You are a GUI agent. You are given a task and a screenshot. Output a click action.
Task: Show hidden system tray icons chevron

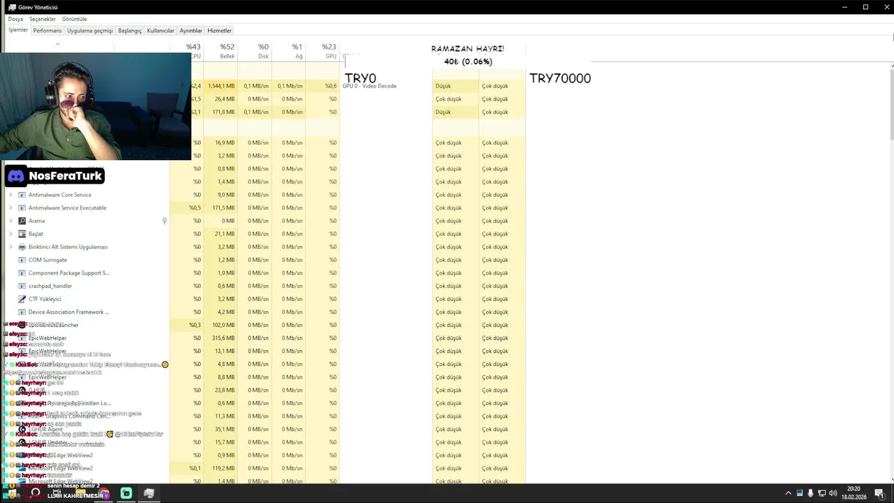pos(788,493)
